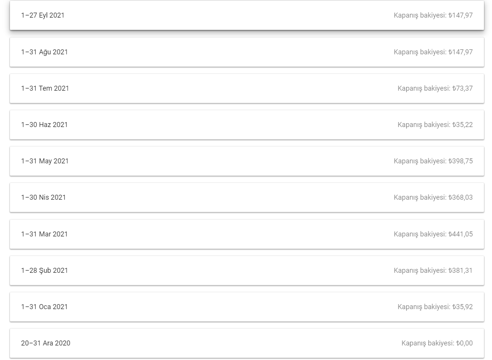The height and width of the screenshot is (360, 492).
Task: Select the Kapanış bakiyesi ₺35,92 label
Action: (x=435, y=307)
